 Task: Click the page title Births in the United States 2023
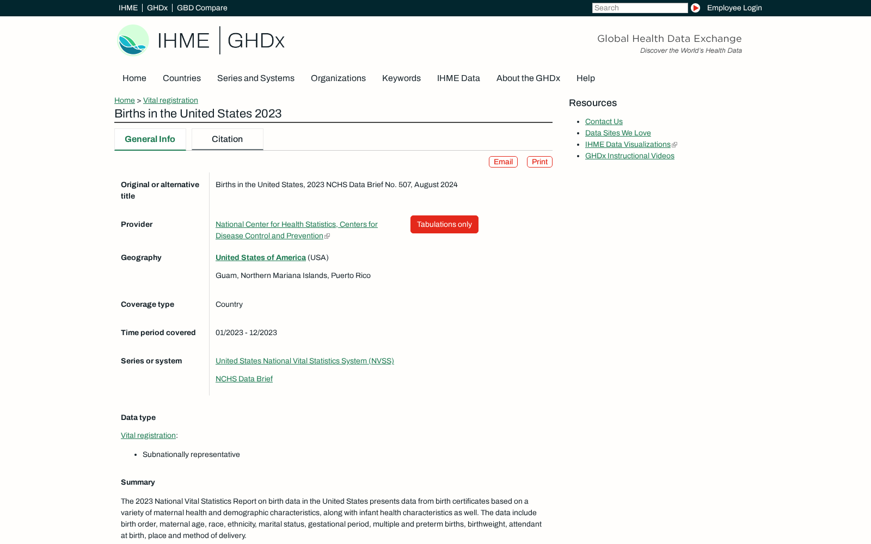tap(198, 114)
